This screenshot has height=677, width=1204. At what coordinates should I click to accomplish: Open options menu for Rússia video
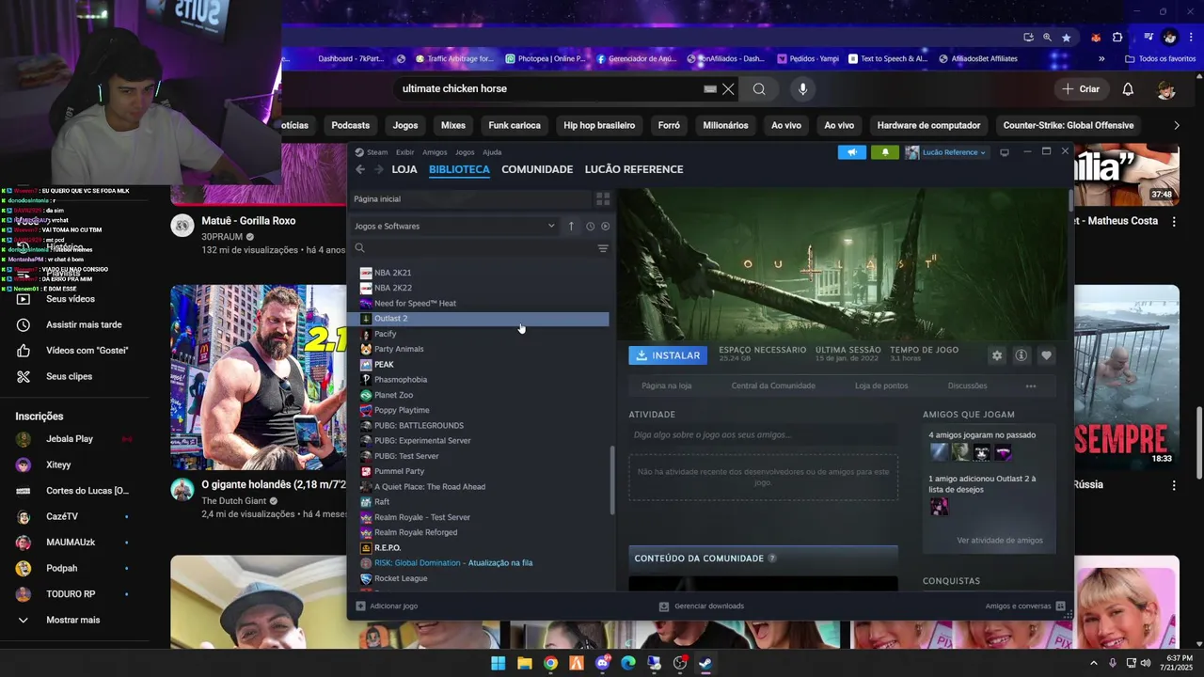pyautogui.click(x=1174, y=485)
